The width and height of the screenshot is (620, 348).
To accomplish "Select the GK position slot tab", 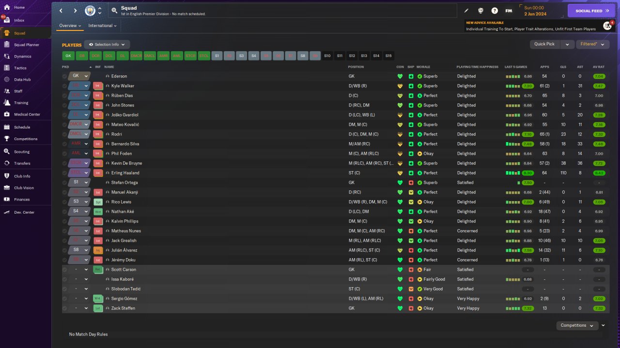I will pos(68,56).
